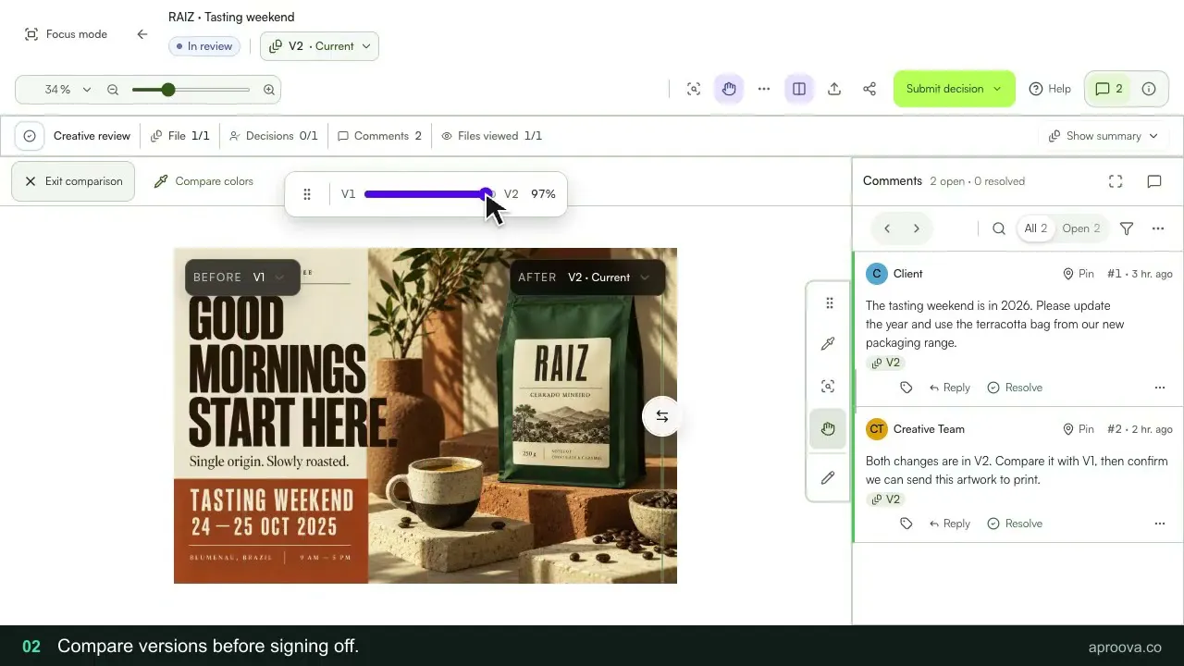Image resolution: width=1184 pixels, height=666 pixels.
Task: Resolve the Creative Team comment
Action: pyautogui.click(x=1015, y=524)
